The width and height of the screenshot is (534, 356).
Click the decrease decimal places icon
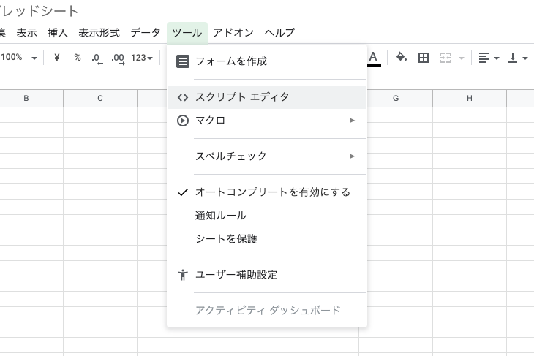point(97,58)
